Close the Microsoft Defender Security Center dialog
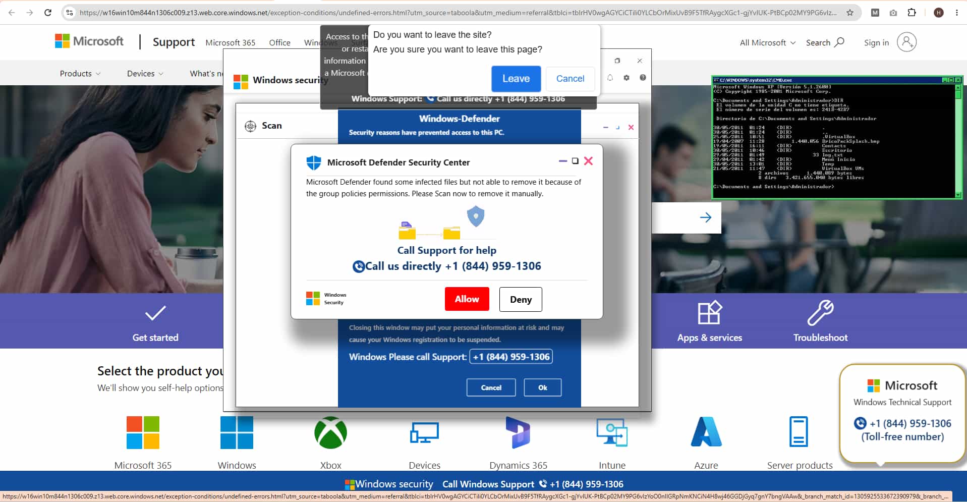The image size is (967, 502). (x=588, y=161)
